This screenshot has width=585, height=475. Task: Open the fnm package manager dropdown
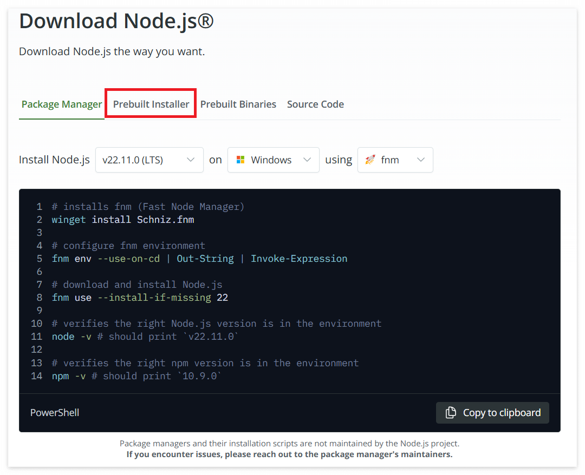pyautogui.click(x=395, y=160)
